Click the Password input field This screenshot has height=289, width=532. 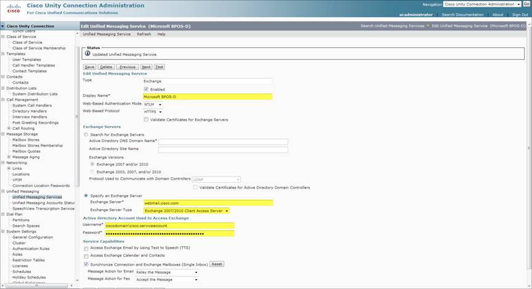click(169, 234)
